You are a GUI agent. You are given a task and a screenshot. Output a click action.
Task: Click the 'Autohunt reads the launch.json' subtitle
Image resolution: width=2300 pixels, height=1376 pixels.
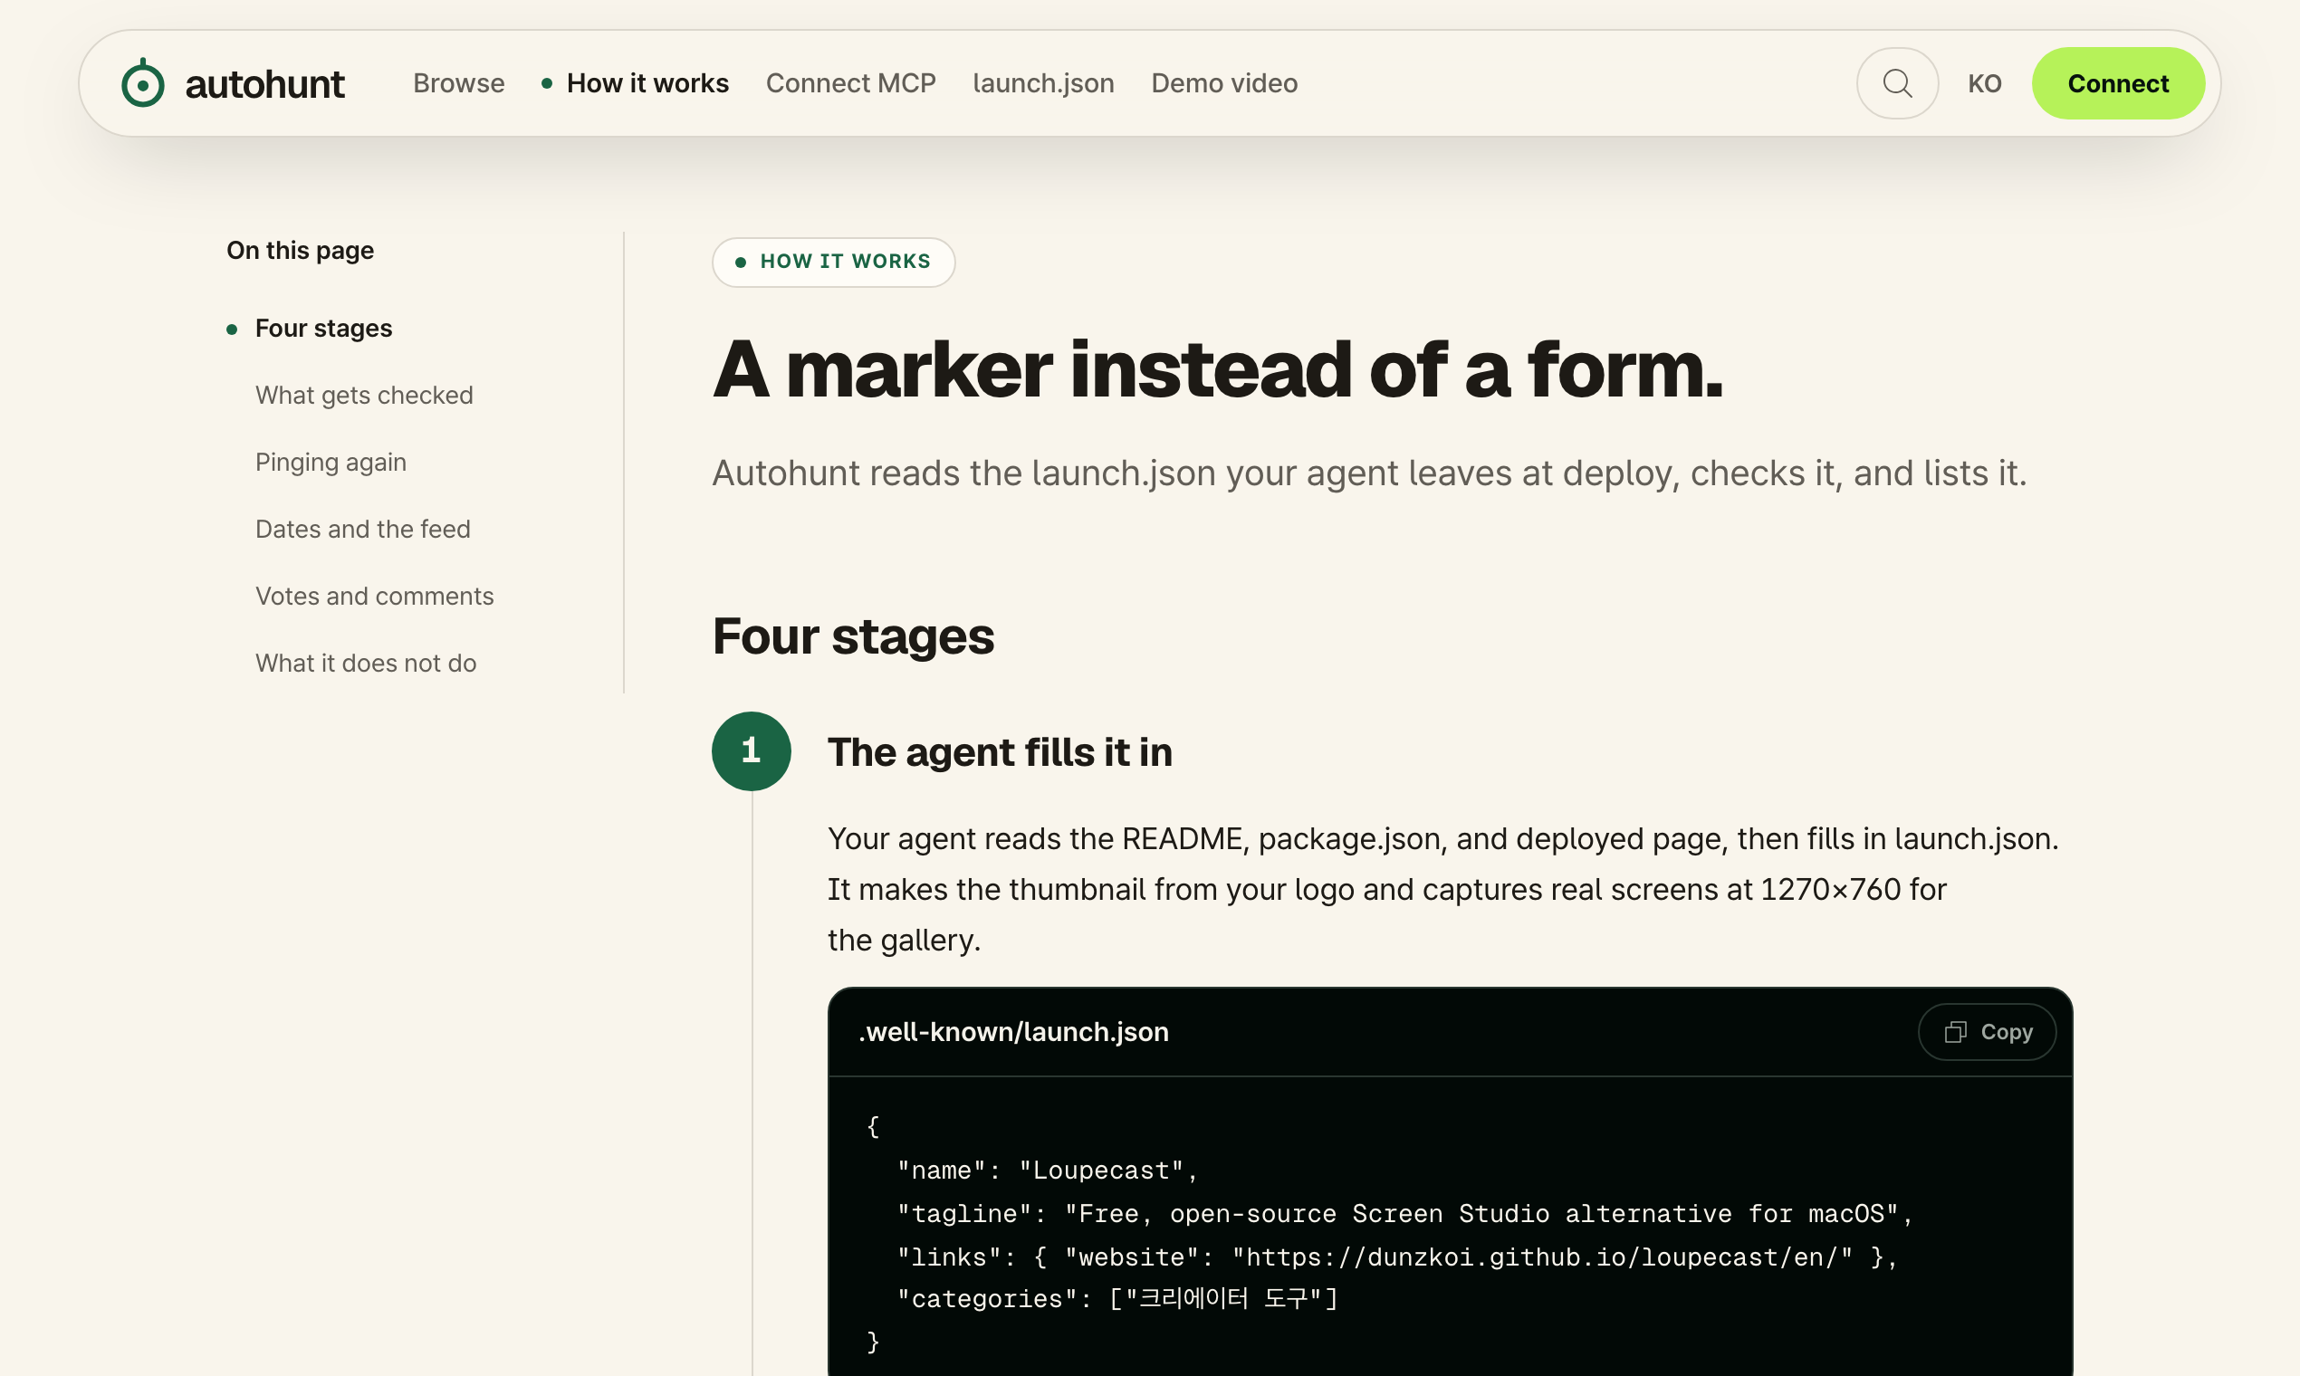1370,473
